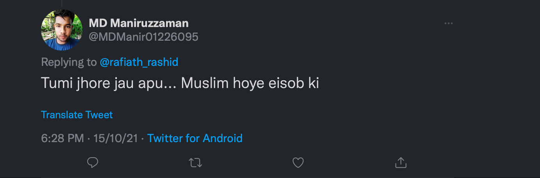Share the tweet via upload arrow icon
540x178 pixels.
[x=401, y=162]
